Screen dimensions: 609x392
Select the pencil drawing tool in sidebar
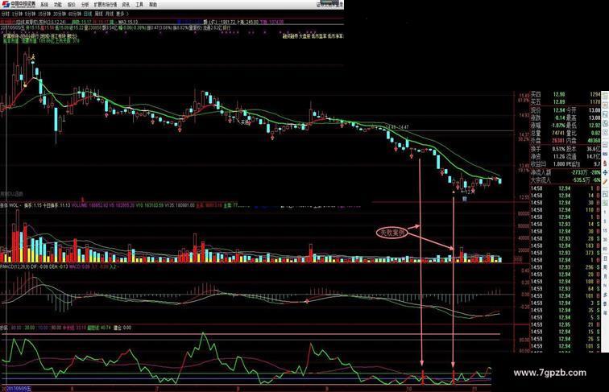(605, 181)
